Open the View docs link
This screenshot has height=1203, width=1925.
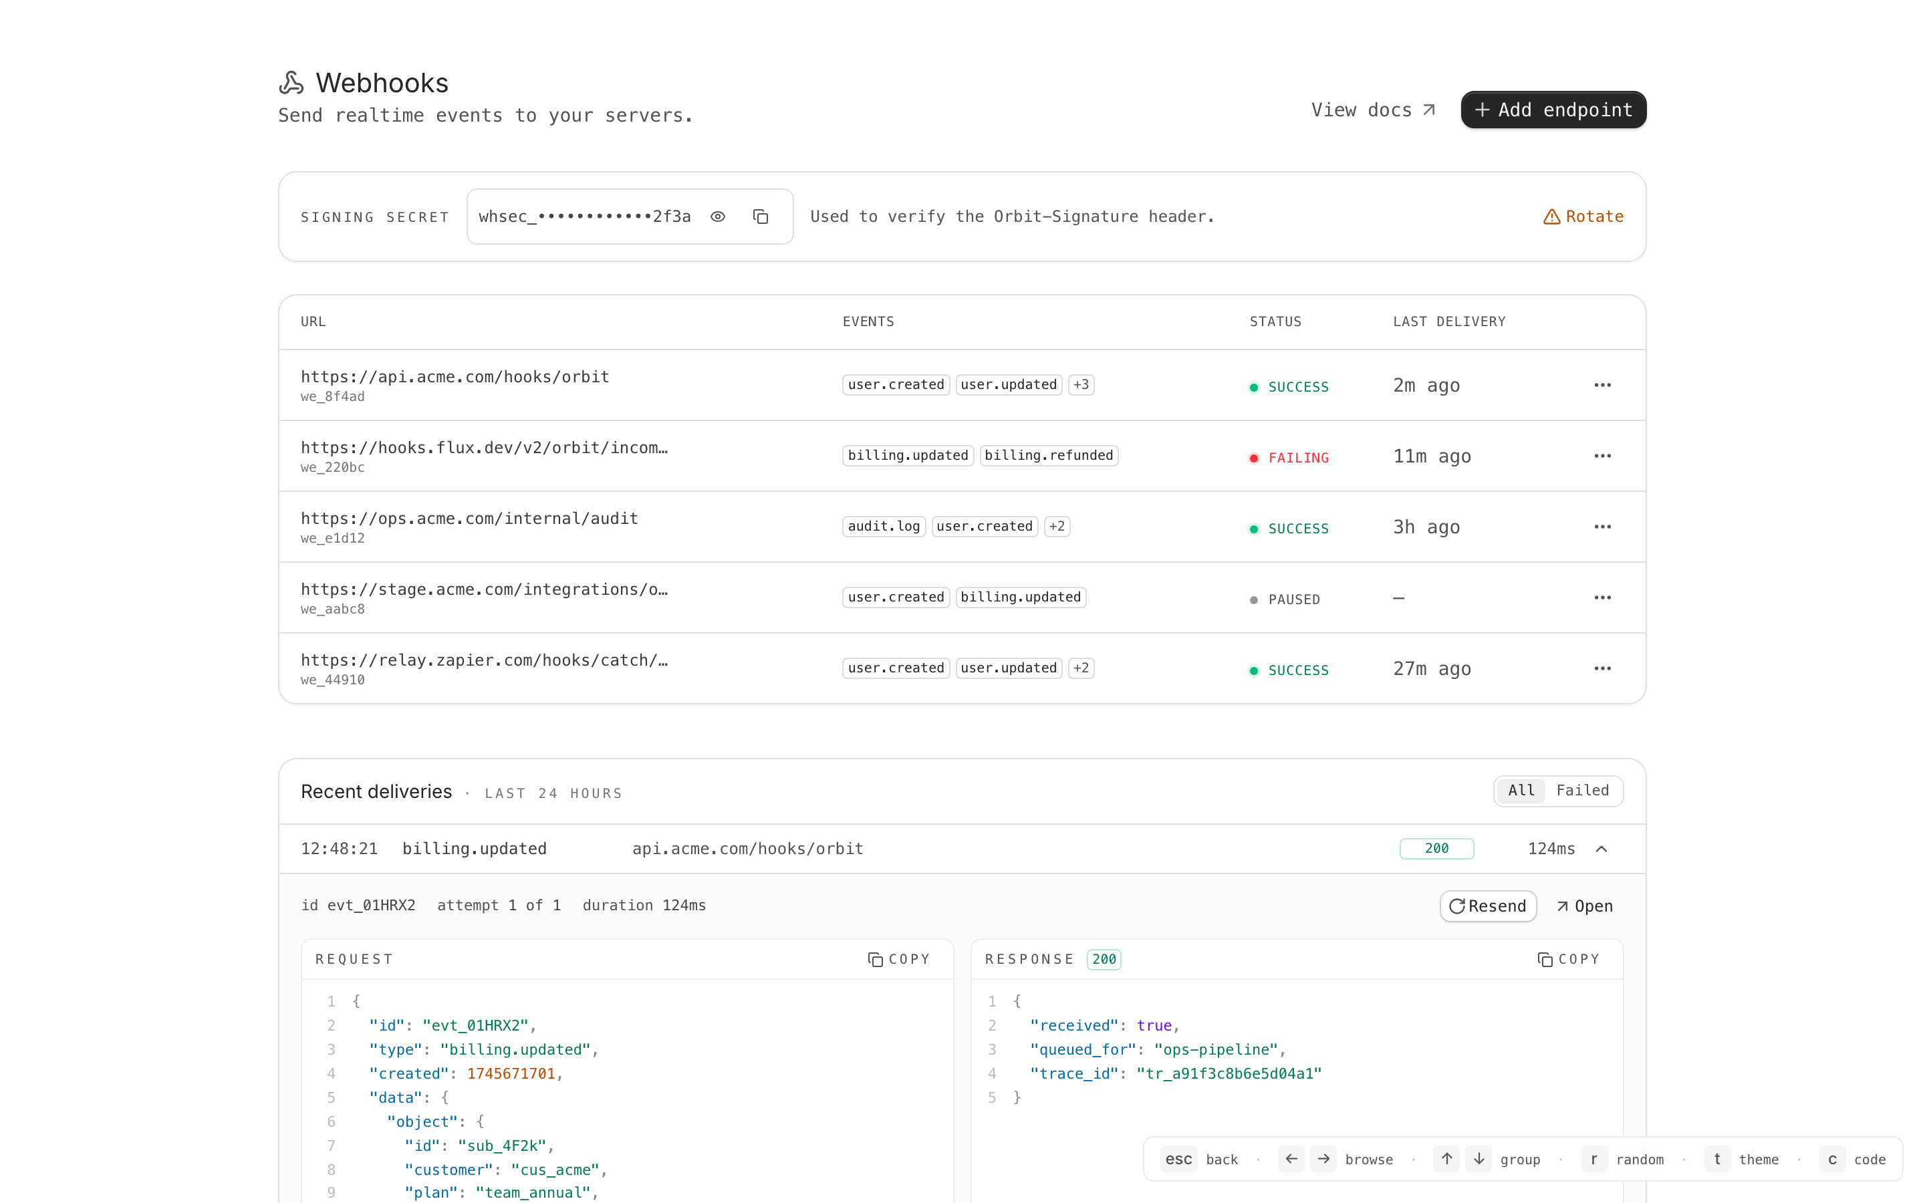point(1373,110)
